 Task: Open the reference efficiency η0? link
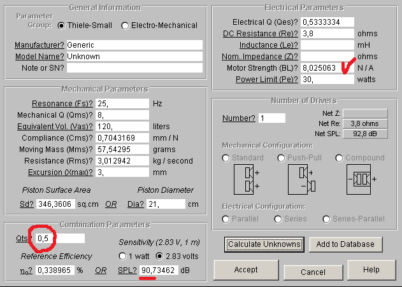26,270
